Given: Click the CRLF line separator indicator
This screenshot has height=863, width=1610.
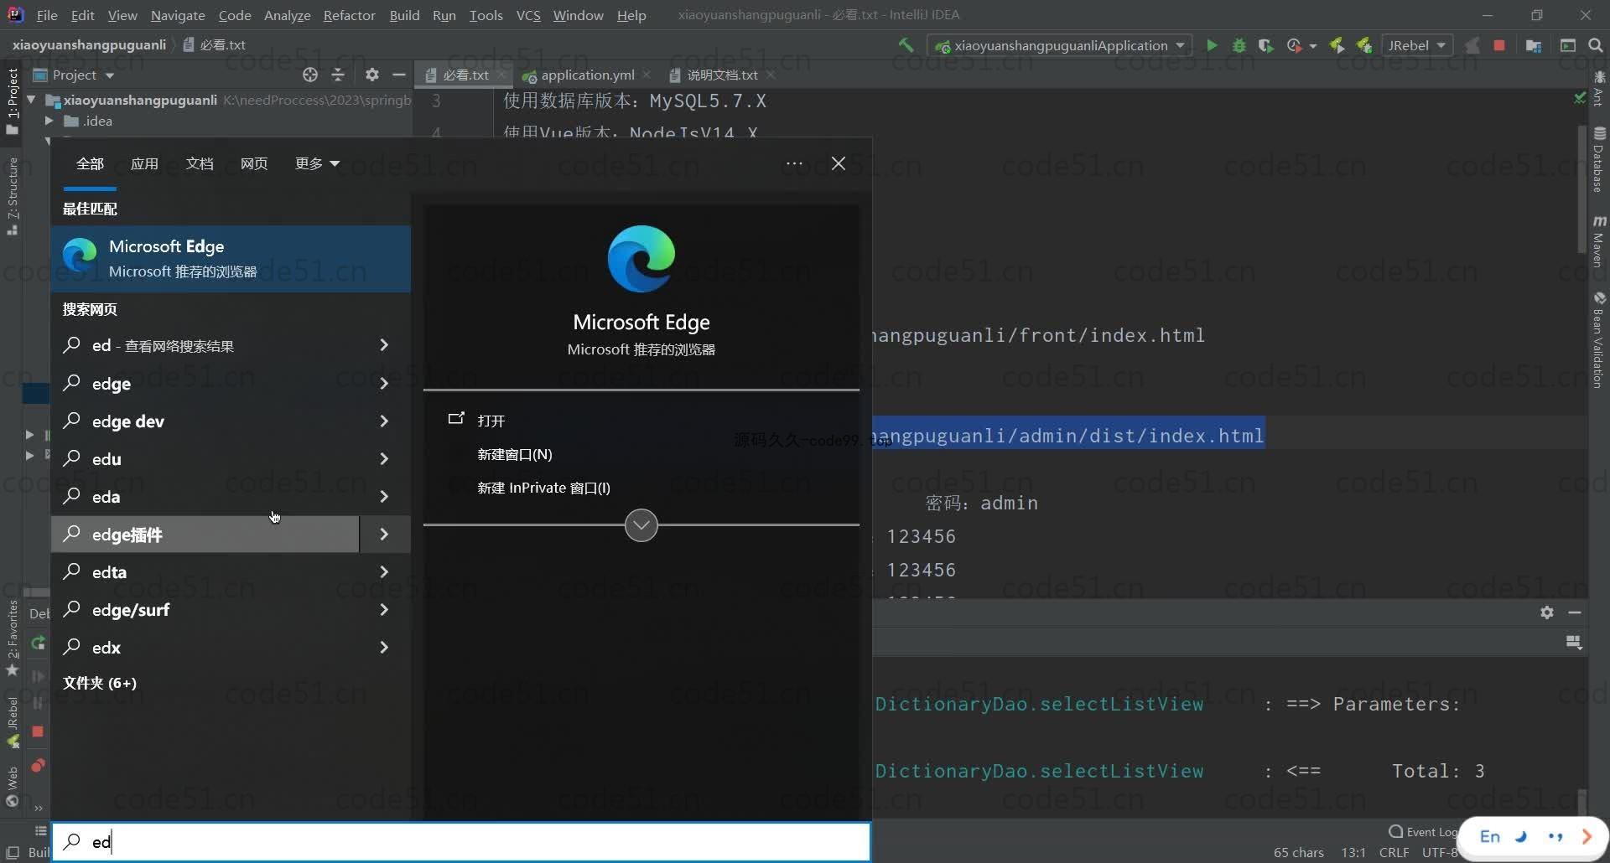Looking at the screenshot, I should click(1394, 852).
